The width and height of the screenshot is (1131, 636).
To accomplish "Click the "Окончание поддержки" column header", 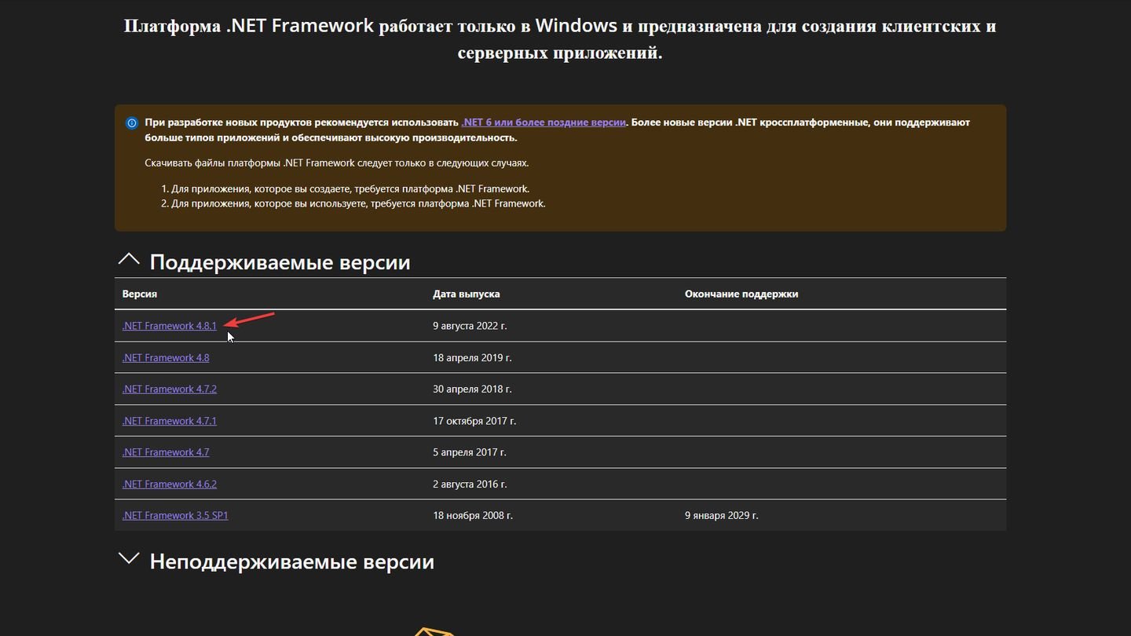I will coord(741,294).
